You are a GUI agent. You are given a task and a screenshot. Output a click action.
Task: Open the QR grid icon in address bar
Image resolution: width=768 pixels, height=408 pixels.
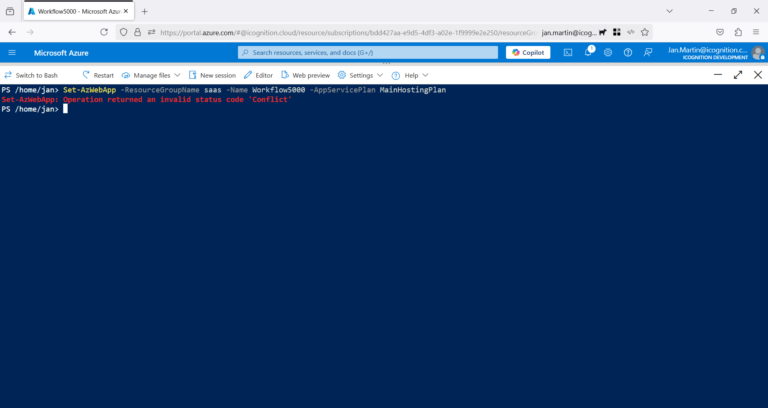coord(617,32)
